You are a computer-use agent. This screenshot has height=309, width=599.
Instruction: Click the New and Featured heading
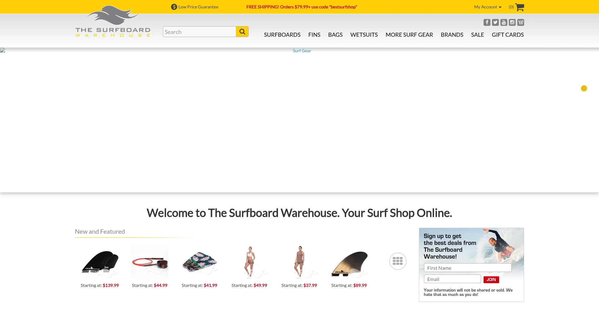click(x=100, y=232)
